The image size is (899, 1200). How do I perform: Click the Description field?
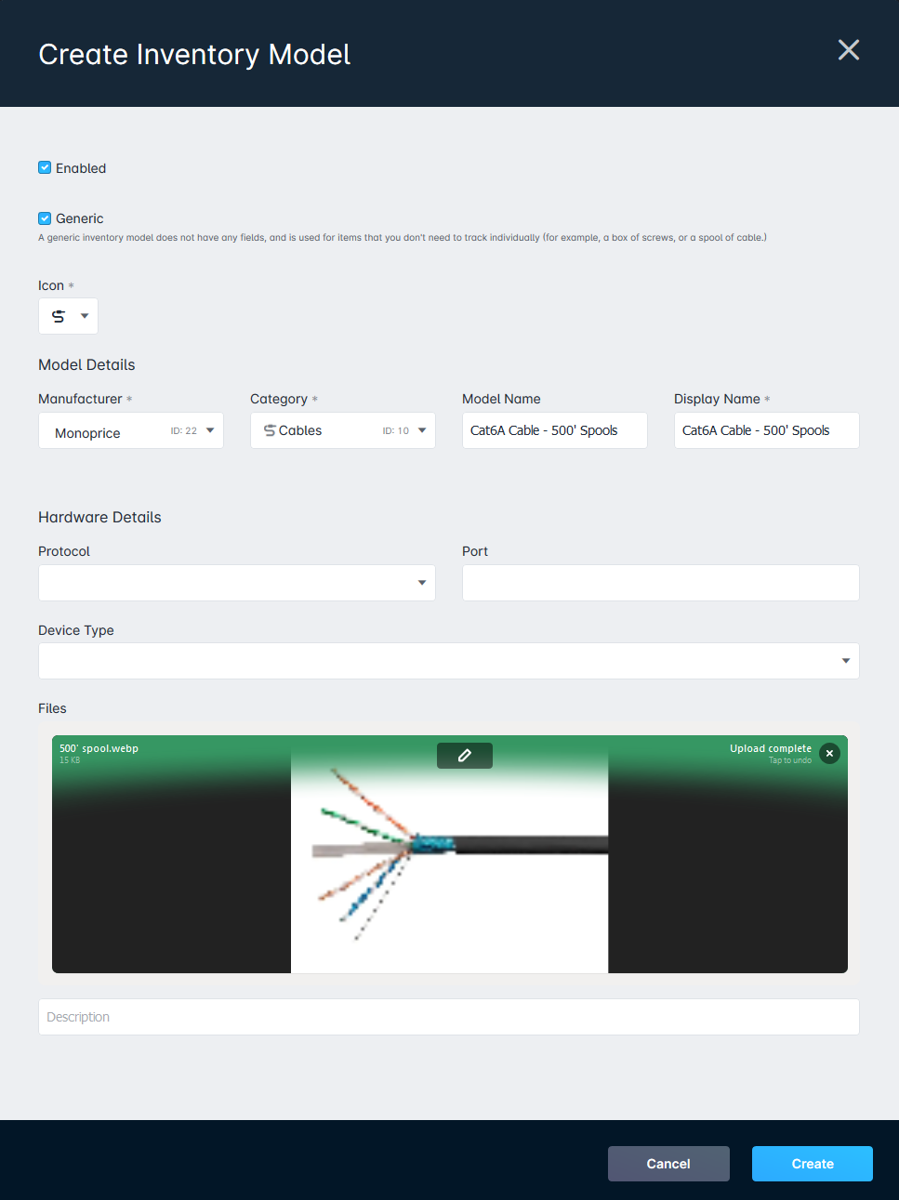[449, 1017]
